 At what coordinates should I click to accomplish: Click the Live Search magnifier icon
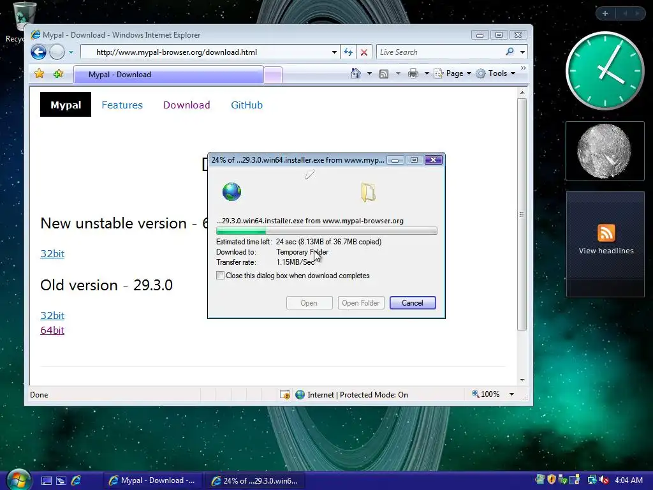click(x=510, y=52)
